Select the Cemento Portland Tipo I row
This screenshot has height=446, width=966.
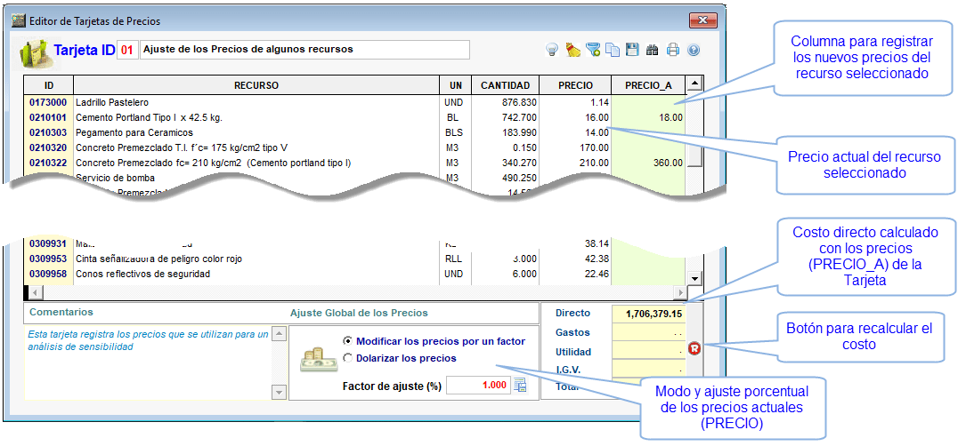pyautogui.click(x=355, y=117)
